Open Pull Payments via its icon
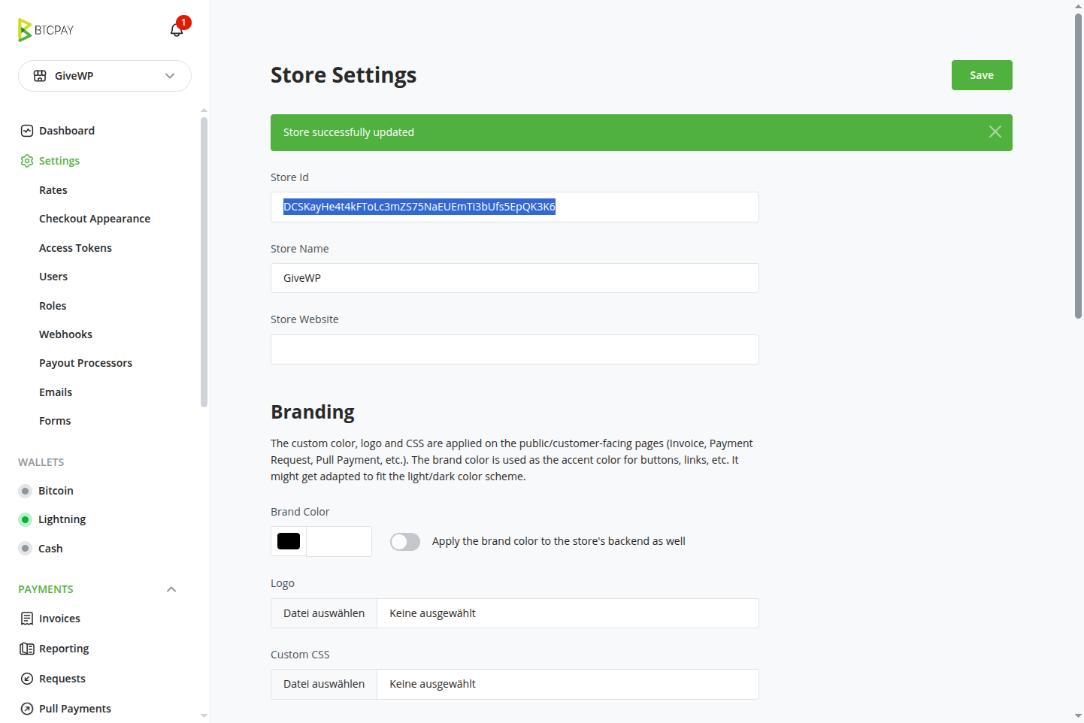This screenshot has height=723, width=1084. (27, 709)
